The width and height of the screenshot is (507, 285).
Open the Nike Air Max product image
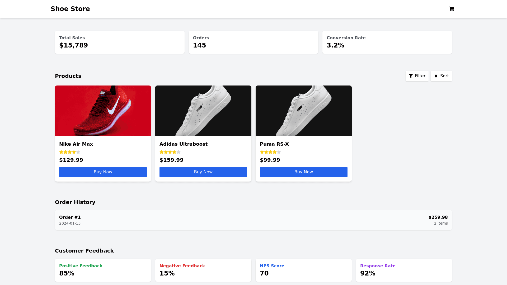[x=103, y=111]
